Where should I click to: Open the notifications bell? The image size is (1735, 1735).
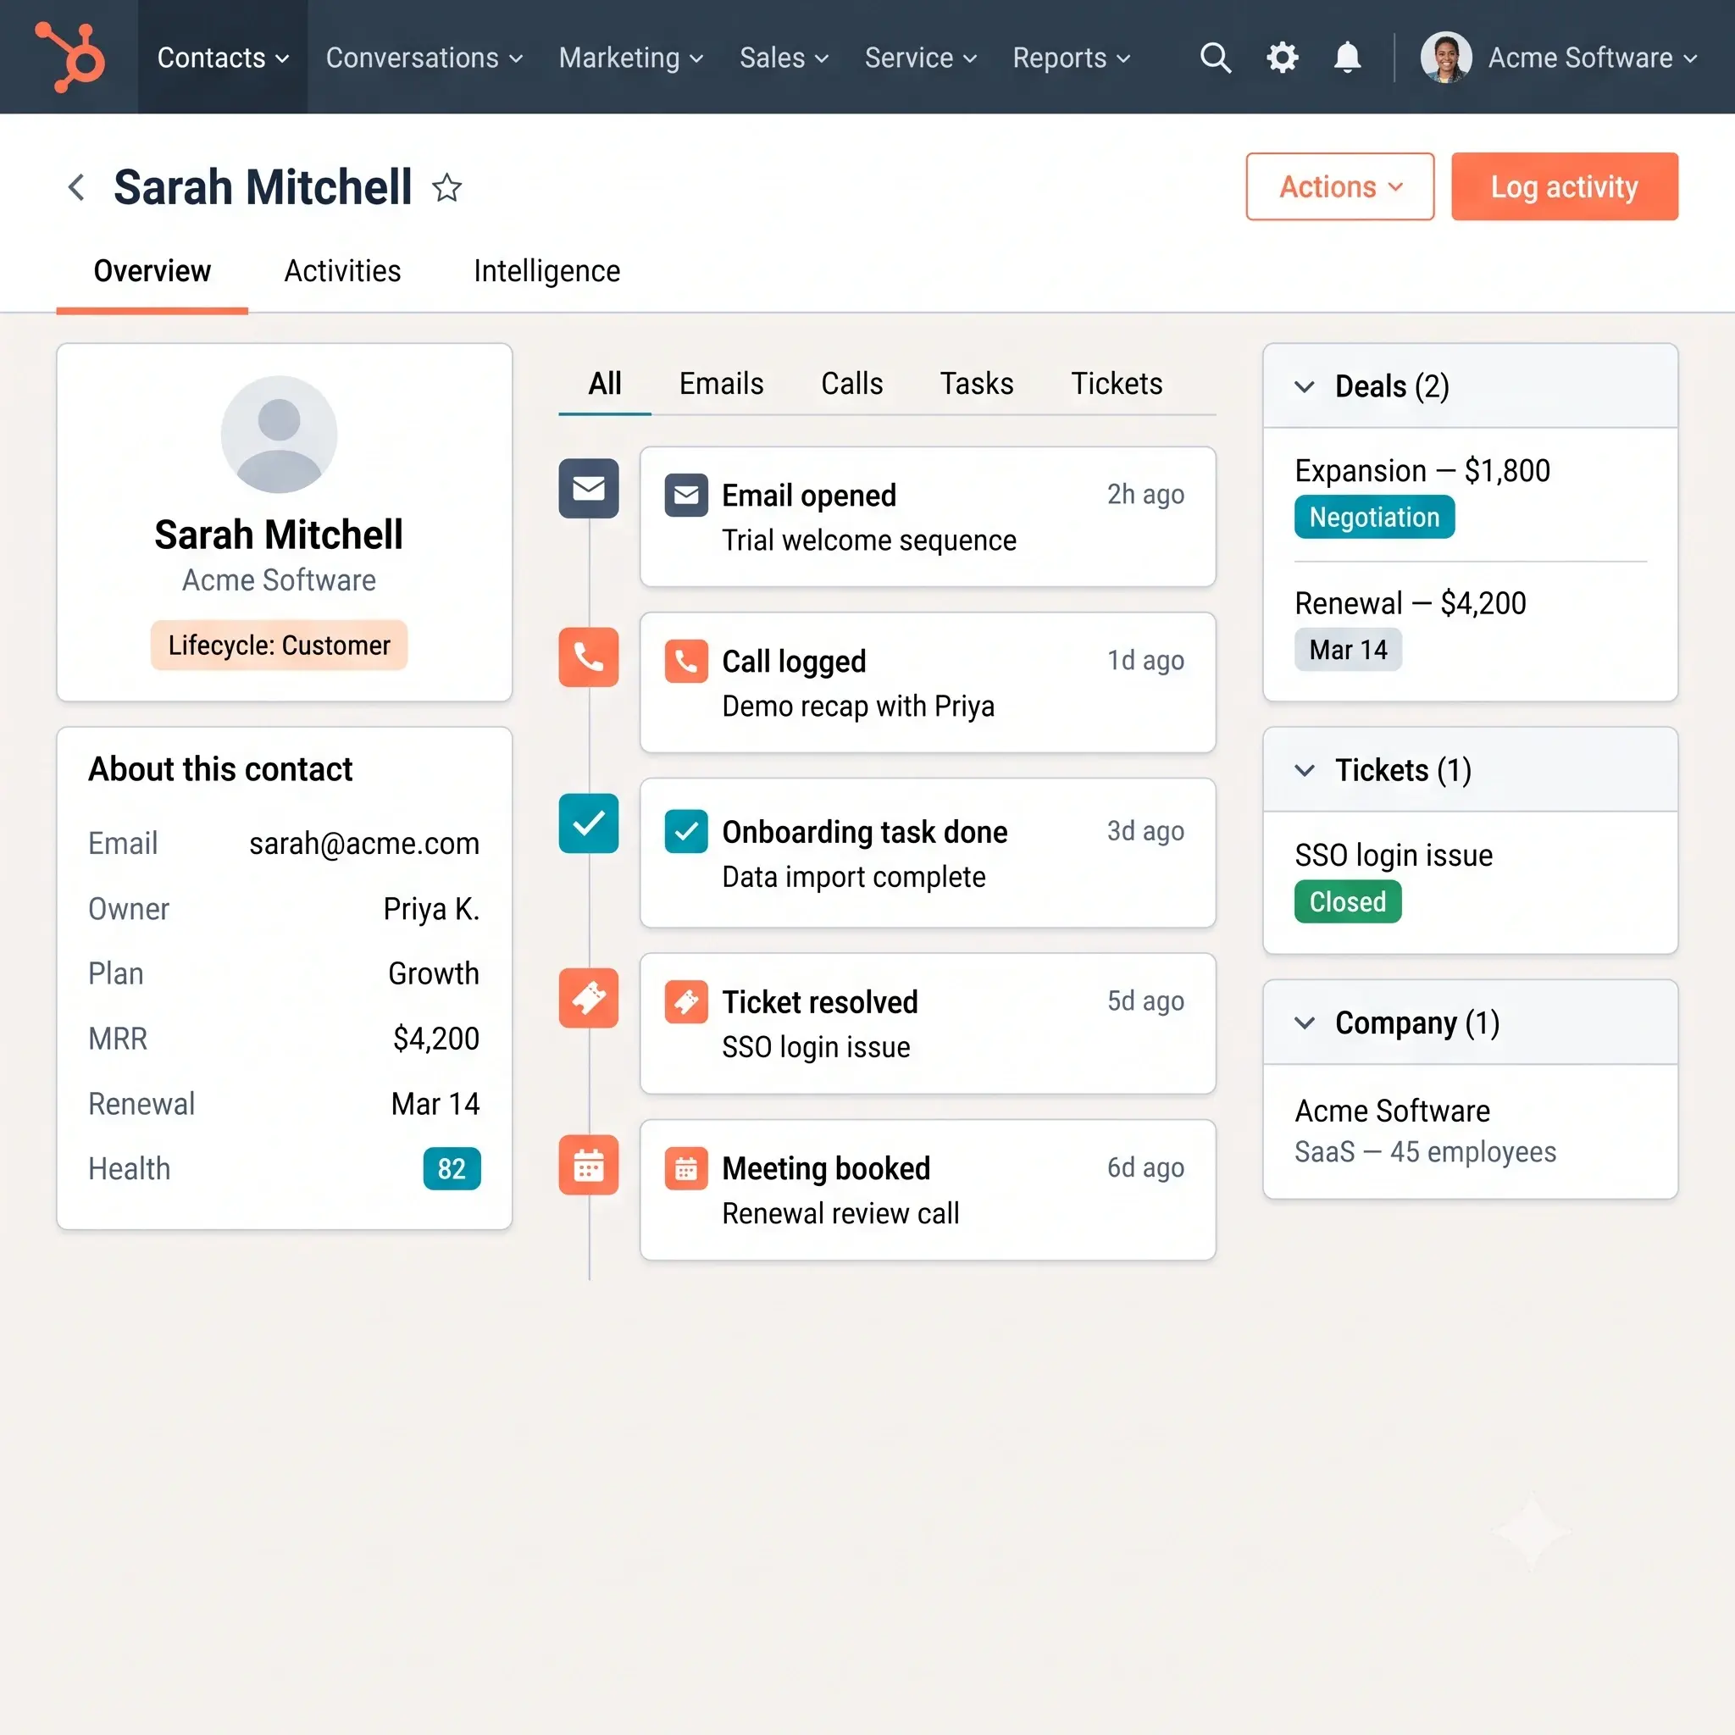point(1347,58)
